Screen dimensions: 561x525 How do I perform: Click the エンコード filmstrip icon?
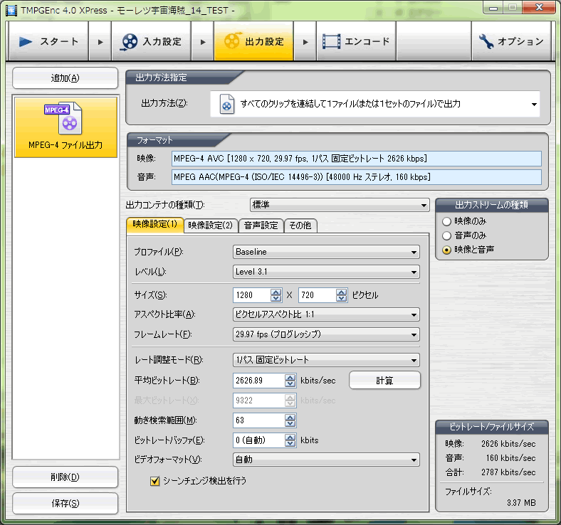(x=331, y=41)
